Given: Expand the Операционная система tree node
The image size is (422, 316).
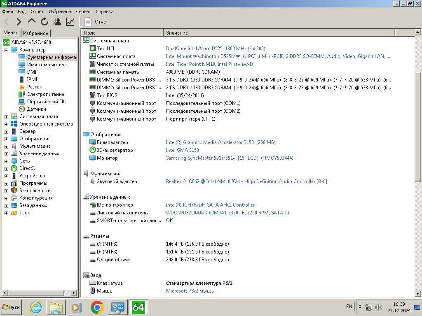Looking at the screenshot, I should (6, 124).
